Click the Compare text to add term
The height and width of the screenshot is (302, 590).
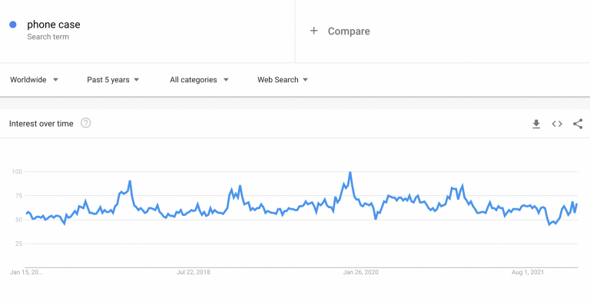tap(349, 32)
